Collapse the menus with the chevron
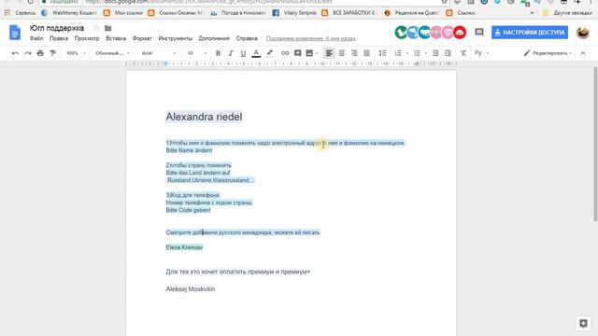 (583, 53)
